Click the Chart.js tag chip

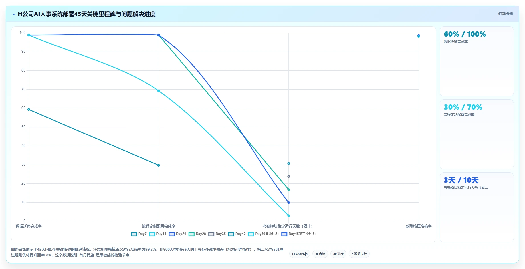coord(300,254)
